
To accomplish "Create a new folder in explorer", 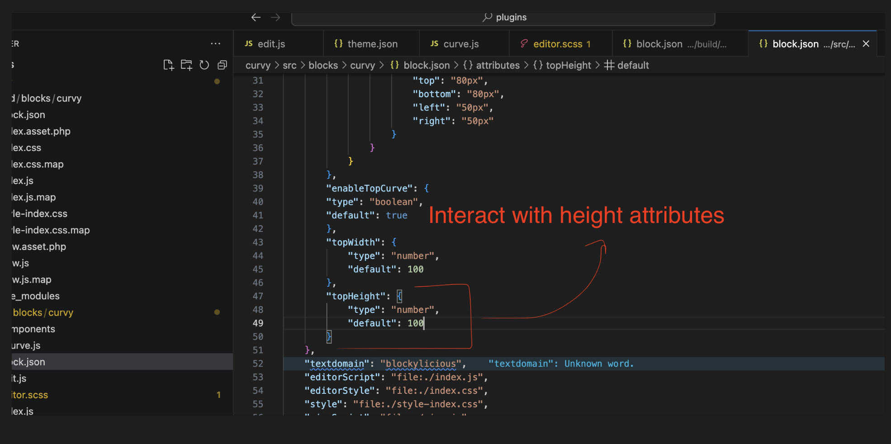I will (186, 65).
